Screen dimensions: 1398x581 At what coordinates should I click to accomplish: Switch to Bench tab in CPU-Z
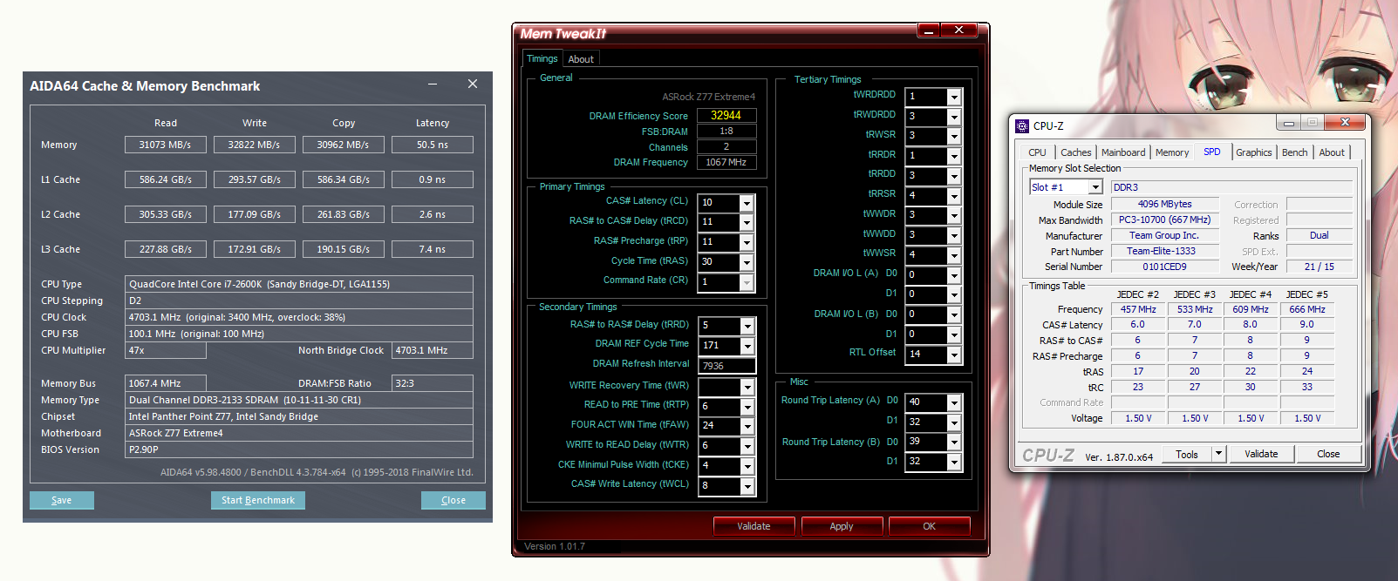(1295, 152)
